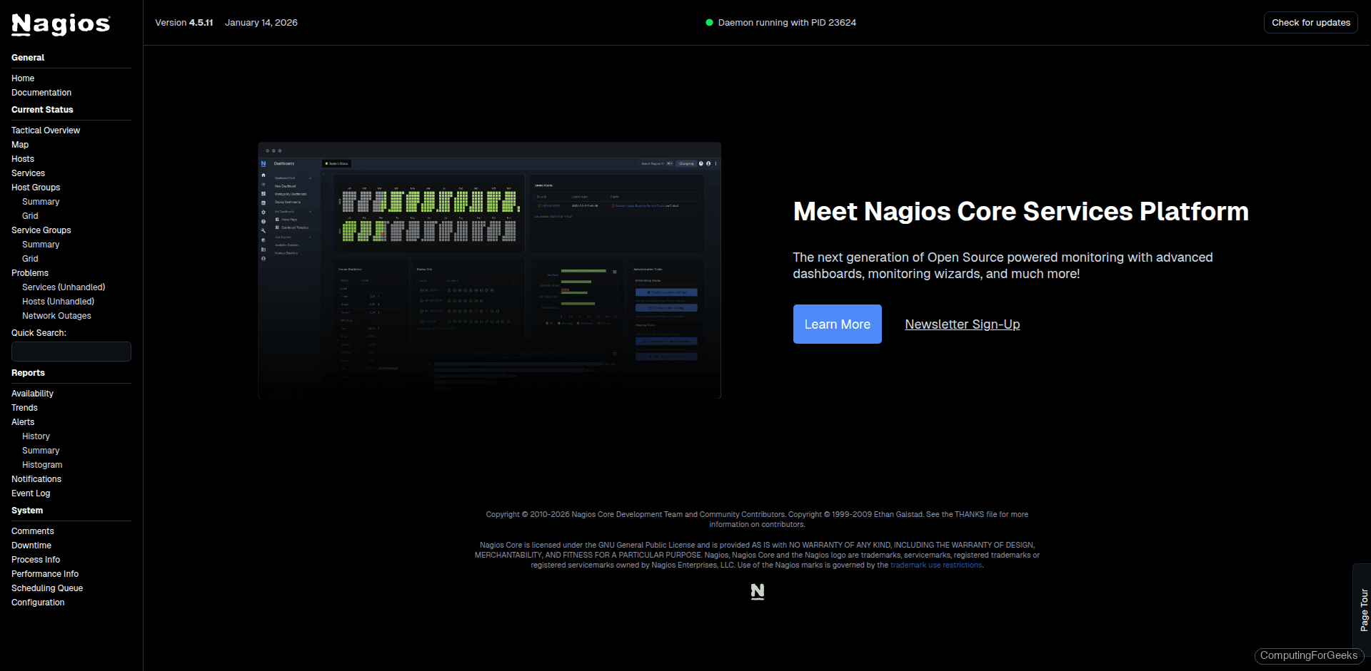Image resolution: width=1371 pixels, height=671 pixels.
Task: View current Network Outages
Action: 56,315
